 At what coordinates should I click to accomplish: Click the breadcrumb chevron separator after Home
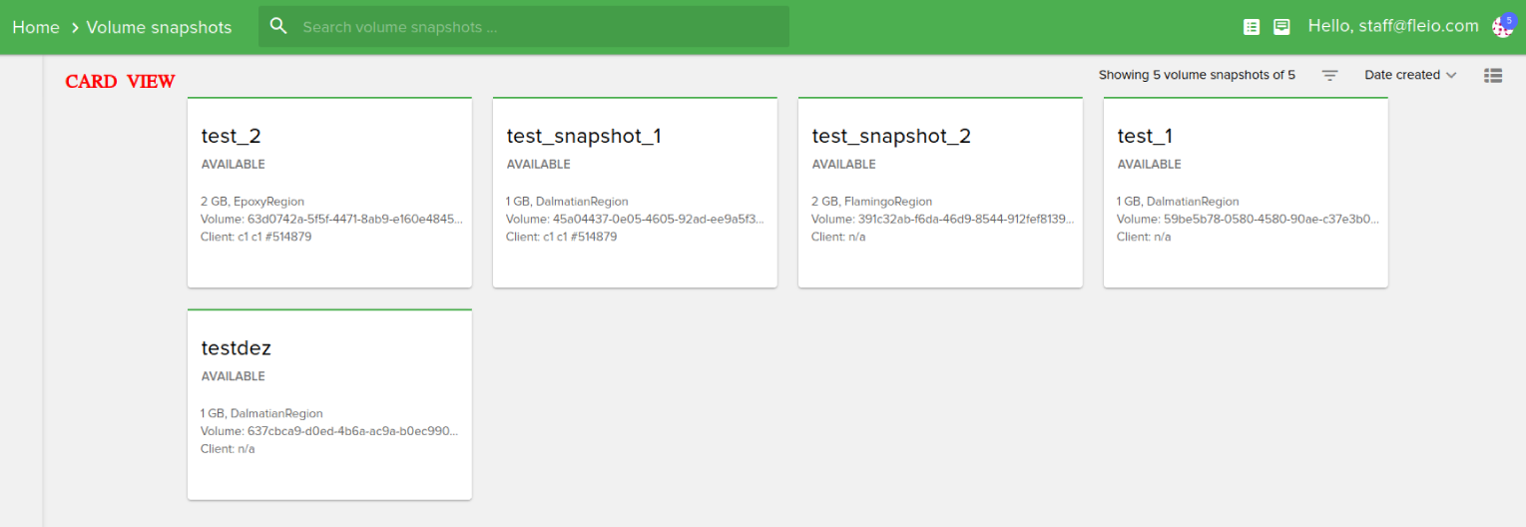(74, 28)
